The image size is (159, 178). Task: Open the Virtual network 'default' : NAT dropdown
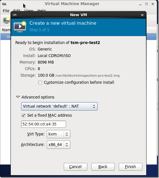point(59,106)
